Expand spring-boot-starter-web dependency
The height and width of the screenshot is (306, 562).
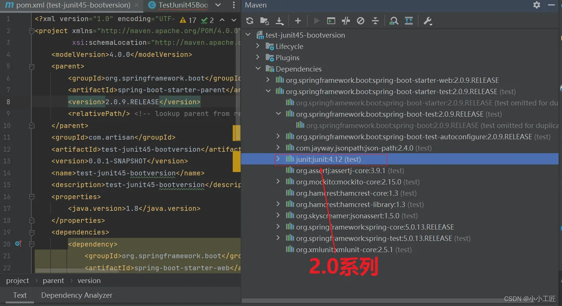coord(268,80)
